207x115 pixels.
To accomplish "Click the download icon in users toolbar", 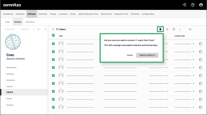I will (180, 29).
